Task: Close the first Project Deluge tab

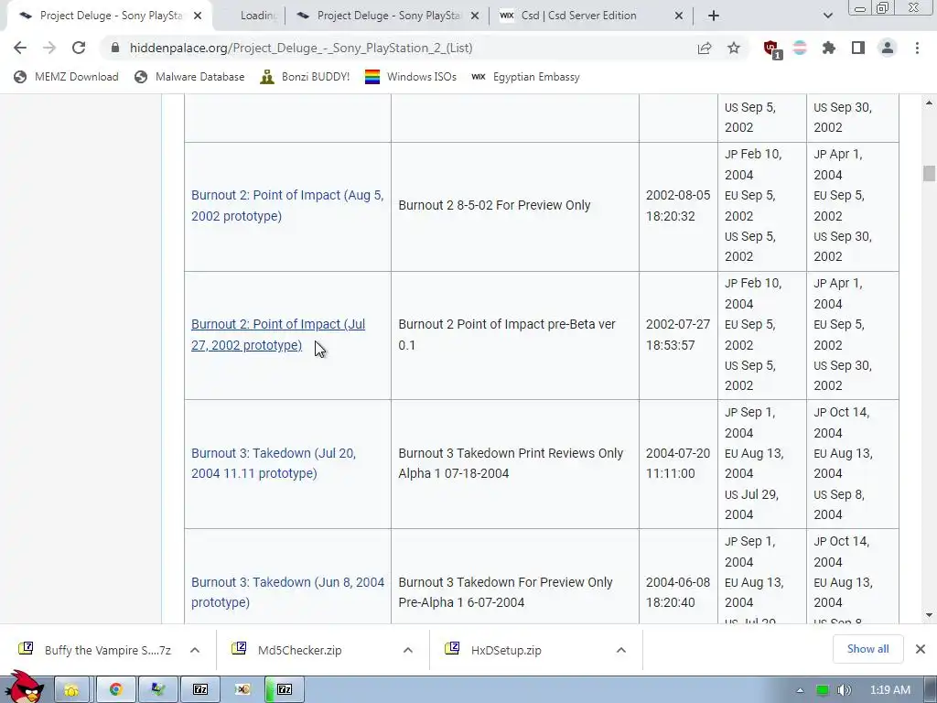Action: tap(198, 16)
